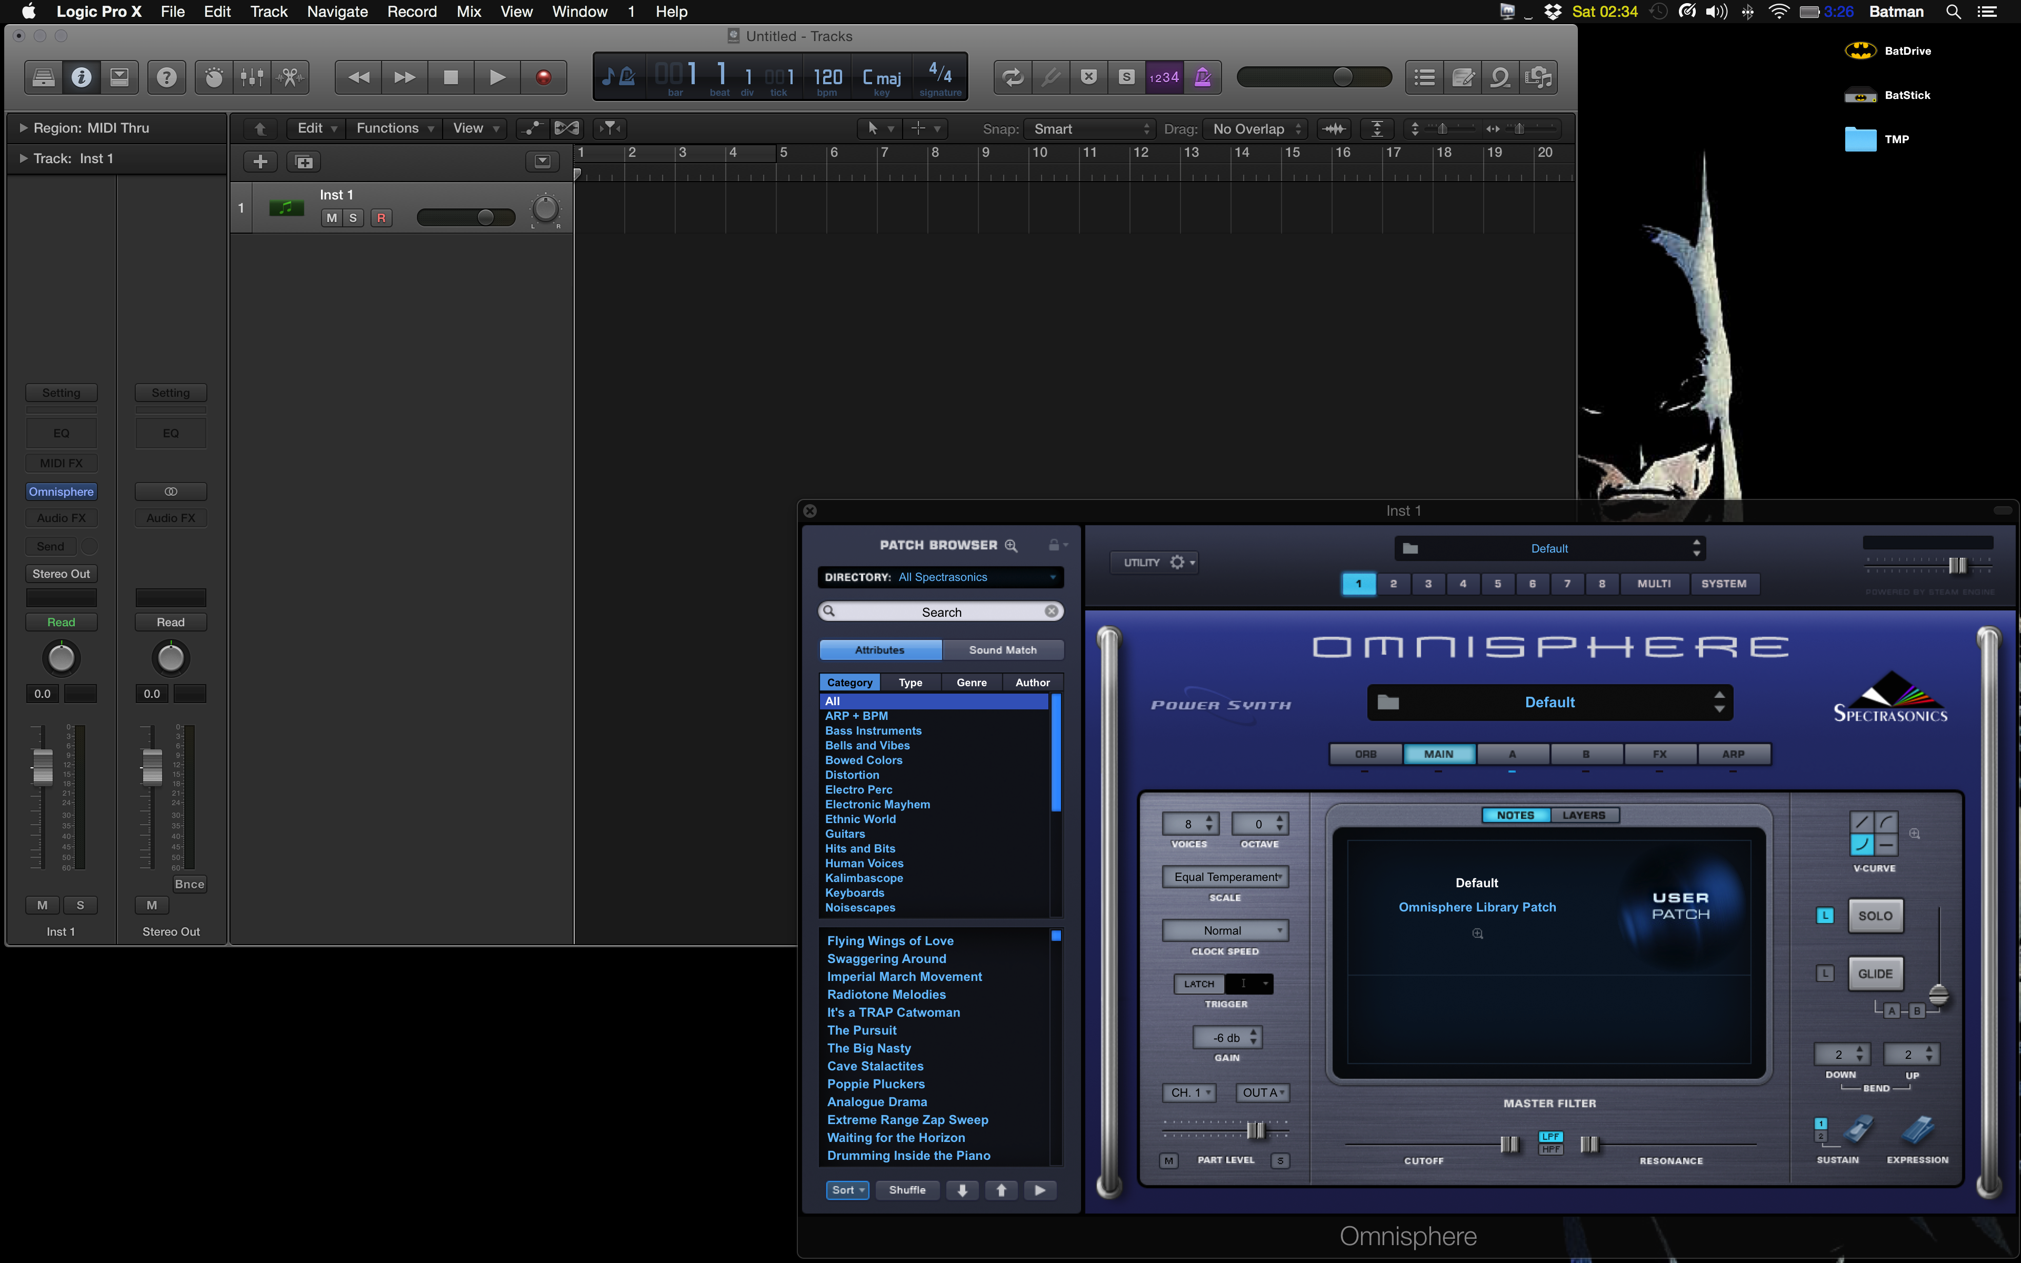Open the Mix menu in menu bar
2021x1263 pixels.
click(468, 12)
